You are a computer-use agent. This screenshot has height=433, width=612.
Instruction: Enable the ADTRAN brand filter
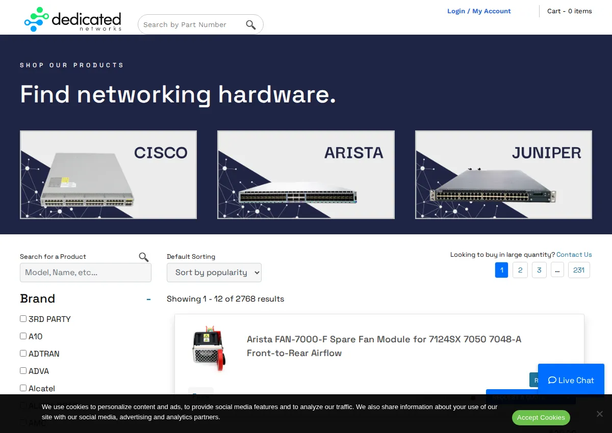coord(23,354)
